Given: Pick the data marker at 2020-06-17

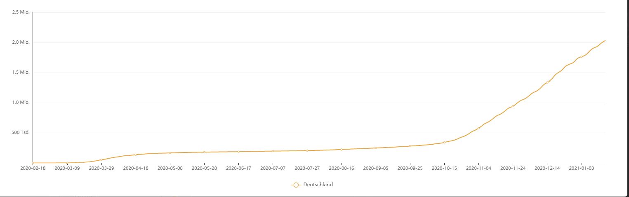Looking at the screenshot, I should pos(238,152).
